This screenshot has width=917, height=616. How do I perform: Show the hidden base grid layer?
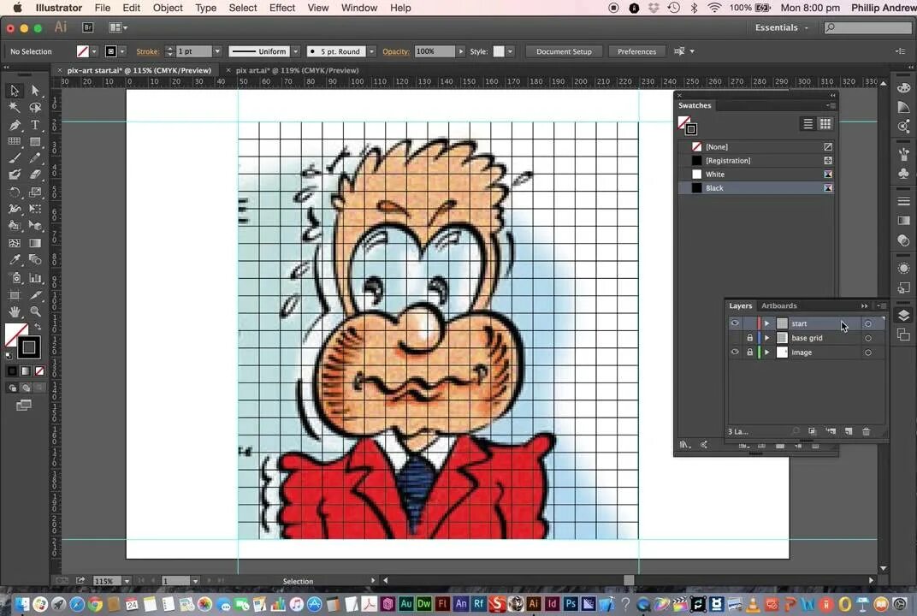(735, 338)
